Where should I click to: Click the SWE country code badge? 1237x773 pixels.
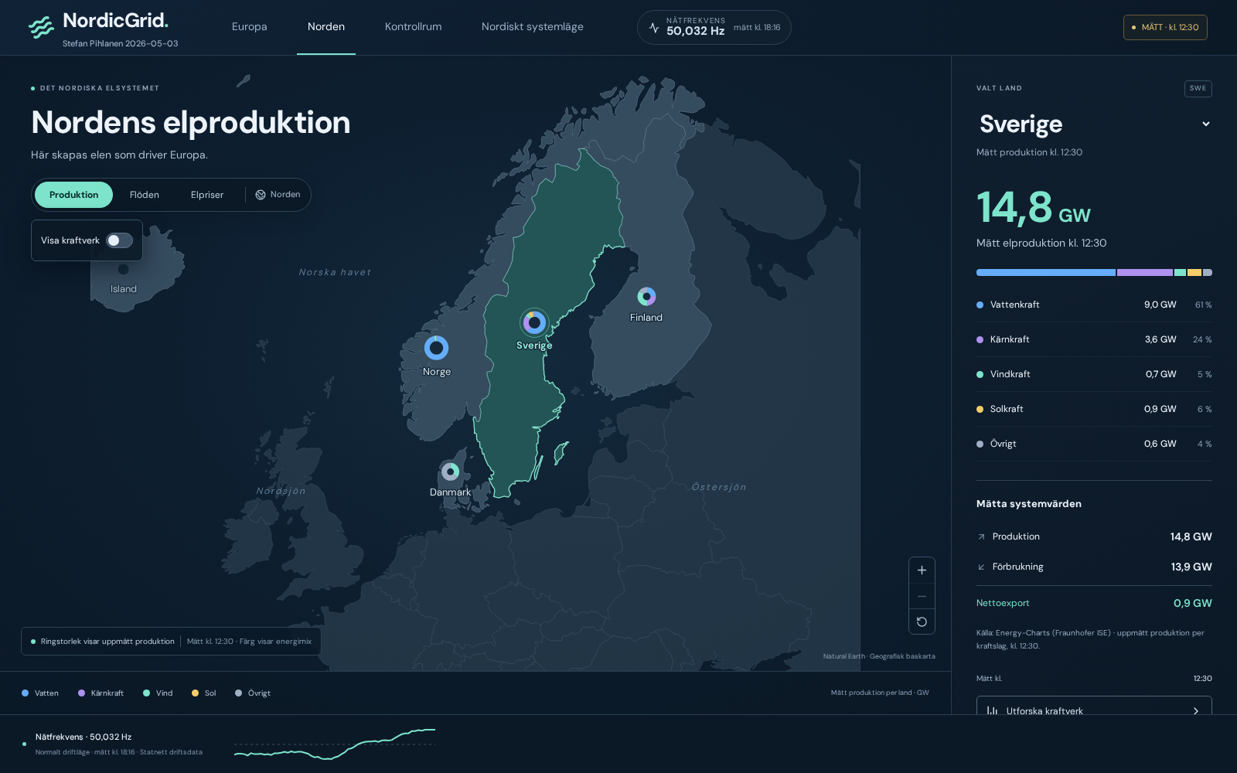point(1198,88)
